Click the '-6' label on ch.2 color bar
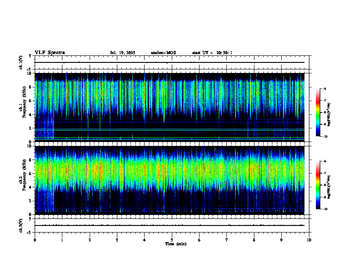Viewport: 348px width, 269px height. click(x=325, y=161)
